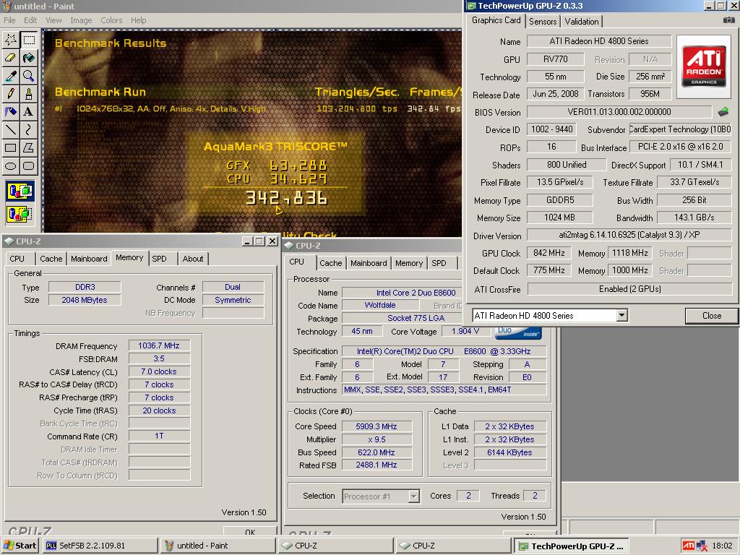Open Cache tab in CPU-Z processor window

coord(330,263)
